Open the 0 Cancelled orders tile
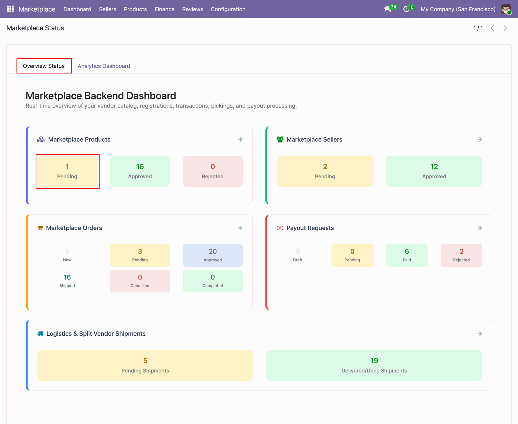The width and height of the screenshot is (518, 424). click(x=140, y=281)
